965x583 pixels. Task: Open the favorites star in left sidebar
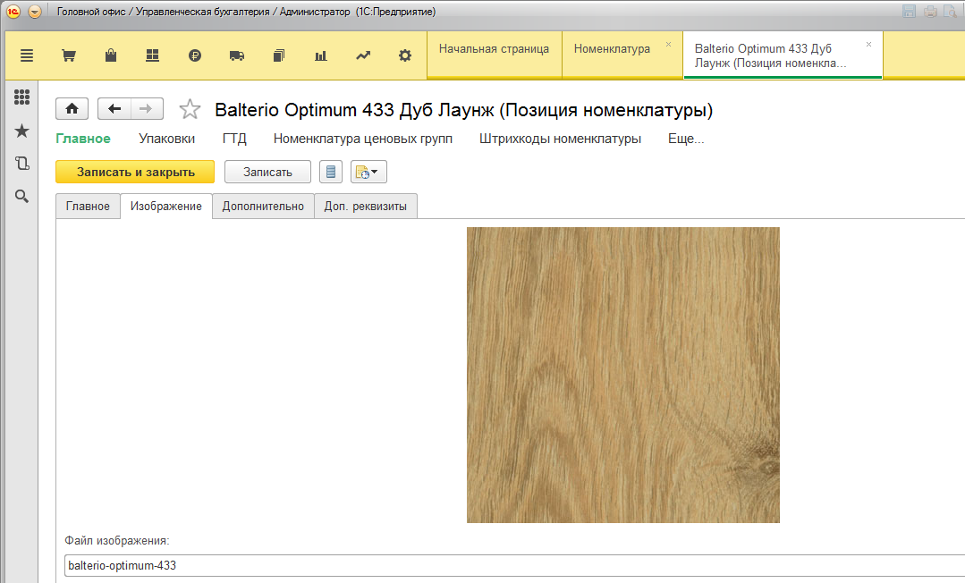[x=21, y=131]
